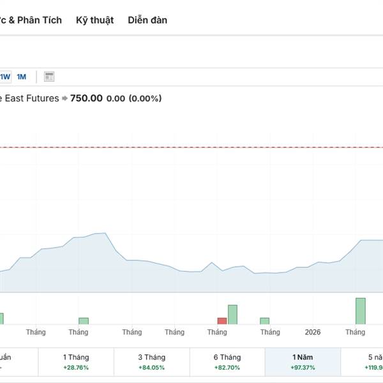Click the tallest green volume bar
383x383 pixels.
[361, 311]
